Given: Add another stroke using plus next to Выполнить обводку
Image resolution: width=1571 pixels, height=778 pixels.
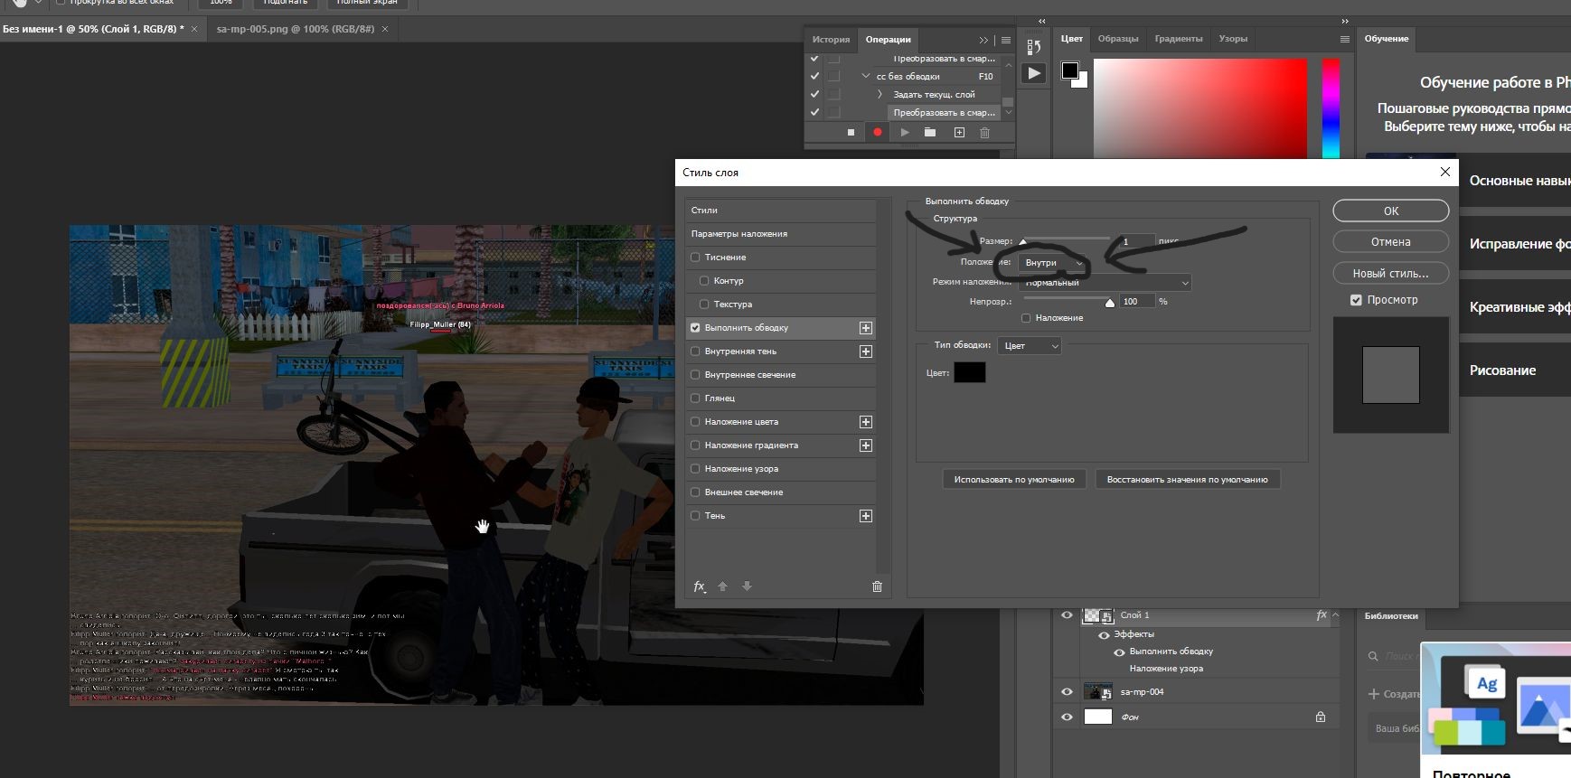Looking at the screenshot, I should click(x=865, y=328).
